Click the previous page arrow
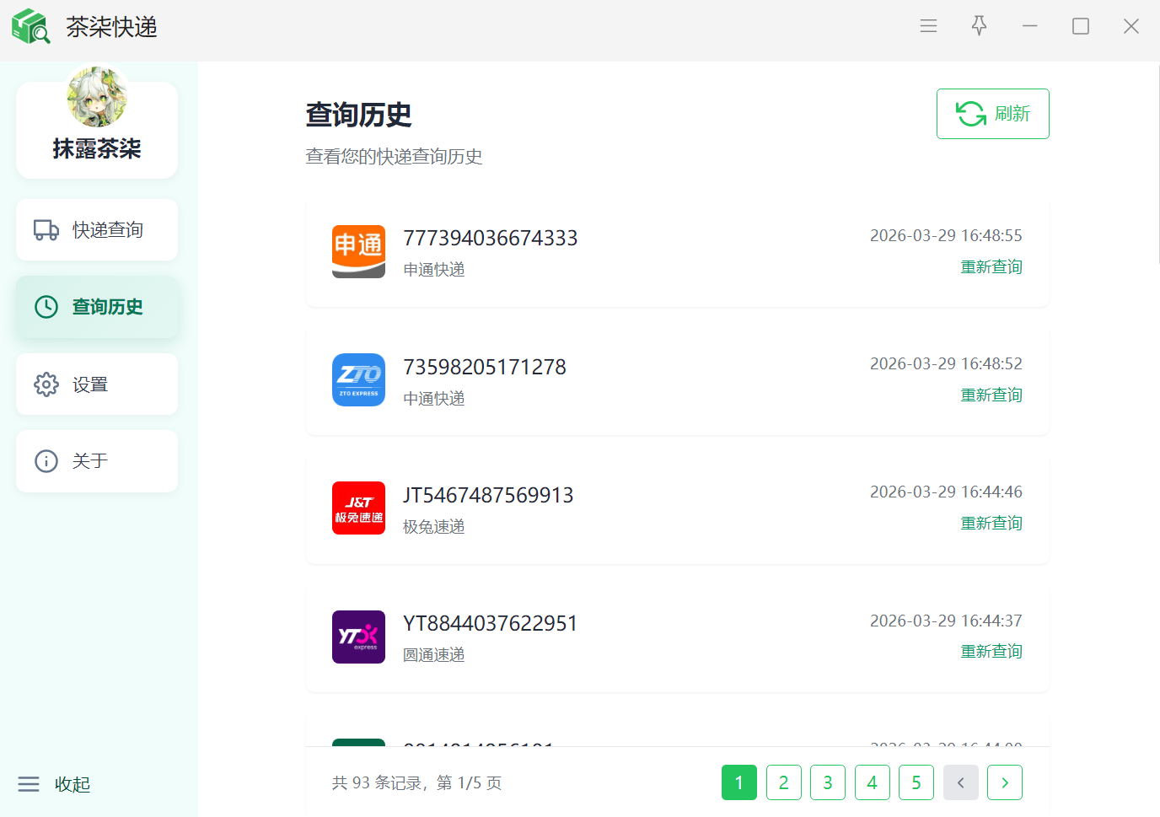Screen dimensions: 1160x817 point(960,782)
